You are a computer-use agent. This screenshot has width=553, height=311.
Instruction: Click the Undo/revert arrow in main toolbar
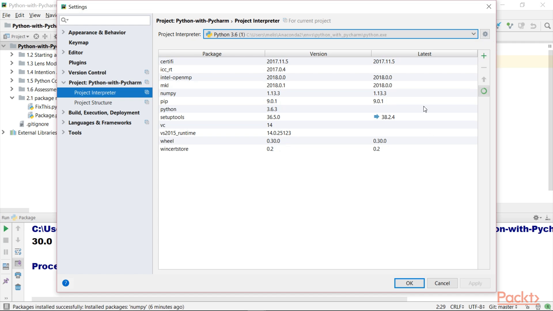pyautogui.click(x=533, y=26)
